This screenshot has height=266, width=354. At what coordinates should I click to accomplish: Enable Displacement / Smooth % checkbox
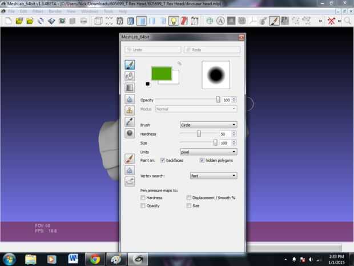[x=189, y=198]
